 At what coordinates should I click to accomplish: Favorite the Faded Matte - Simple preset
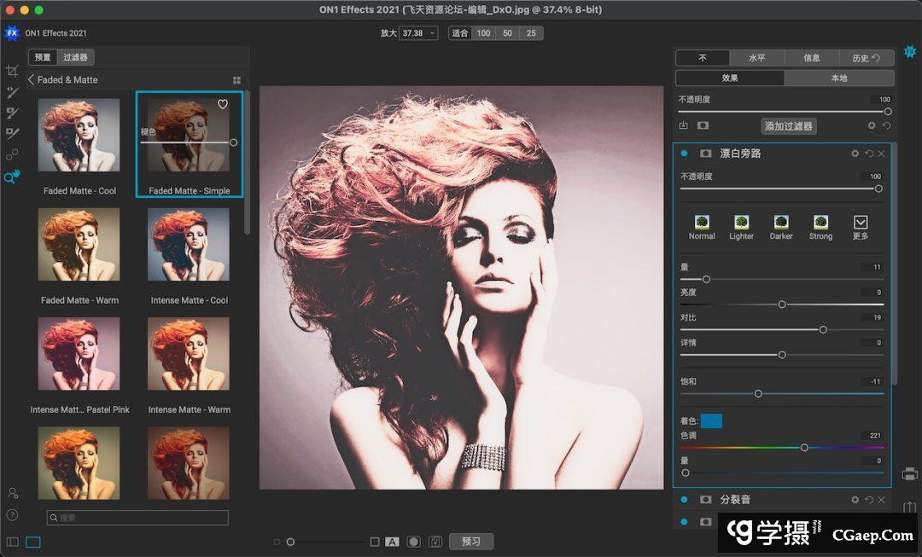223,104
